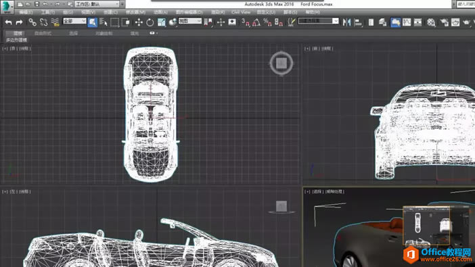Toggle Keyboard Shortcut Override
Viewport: 475px width, 267px height.
pyautogui.click(x=232, y=22)
